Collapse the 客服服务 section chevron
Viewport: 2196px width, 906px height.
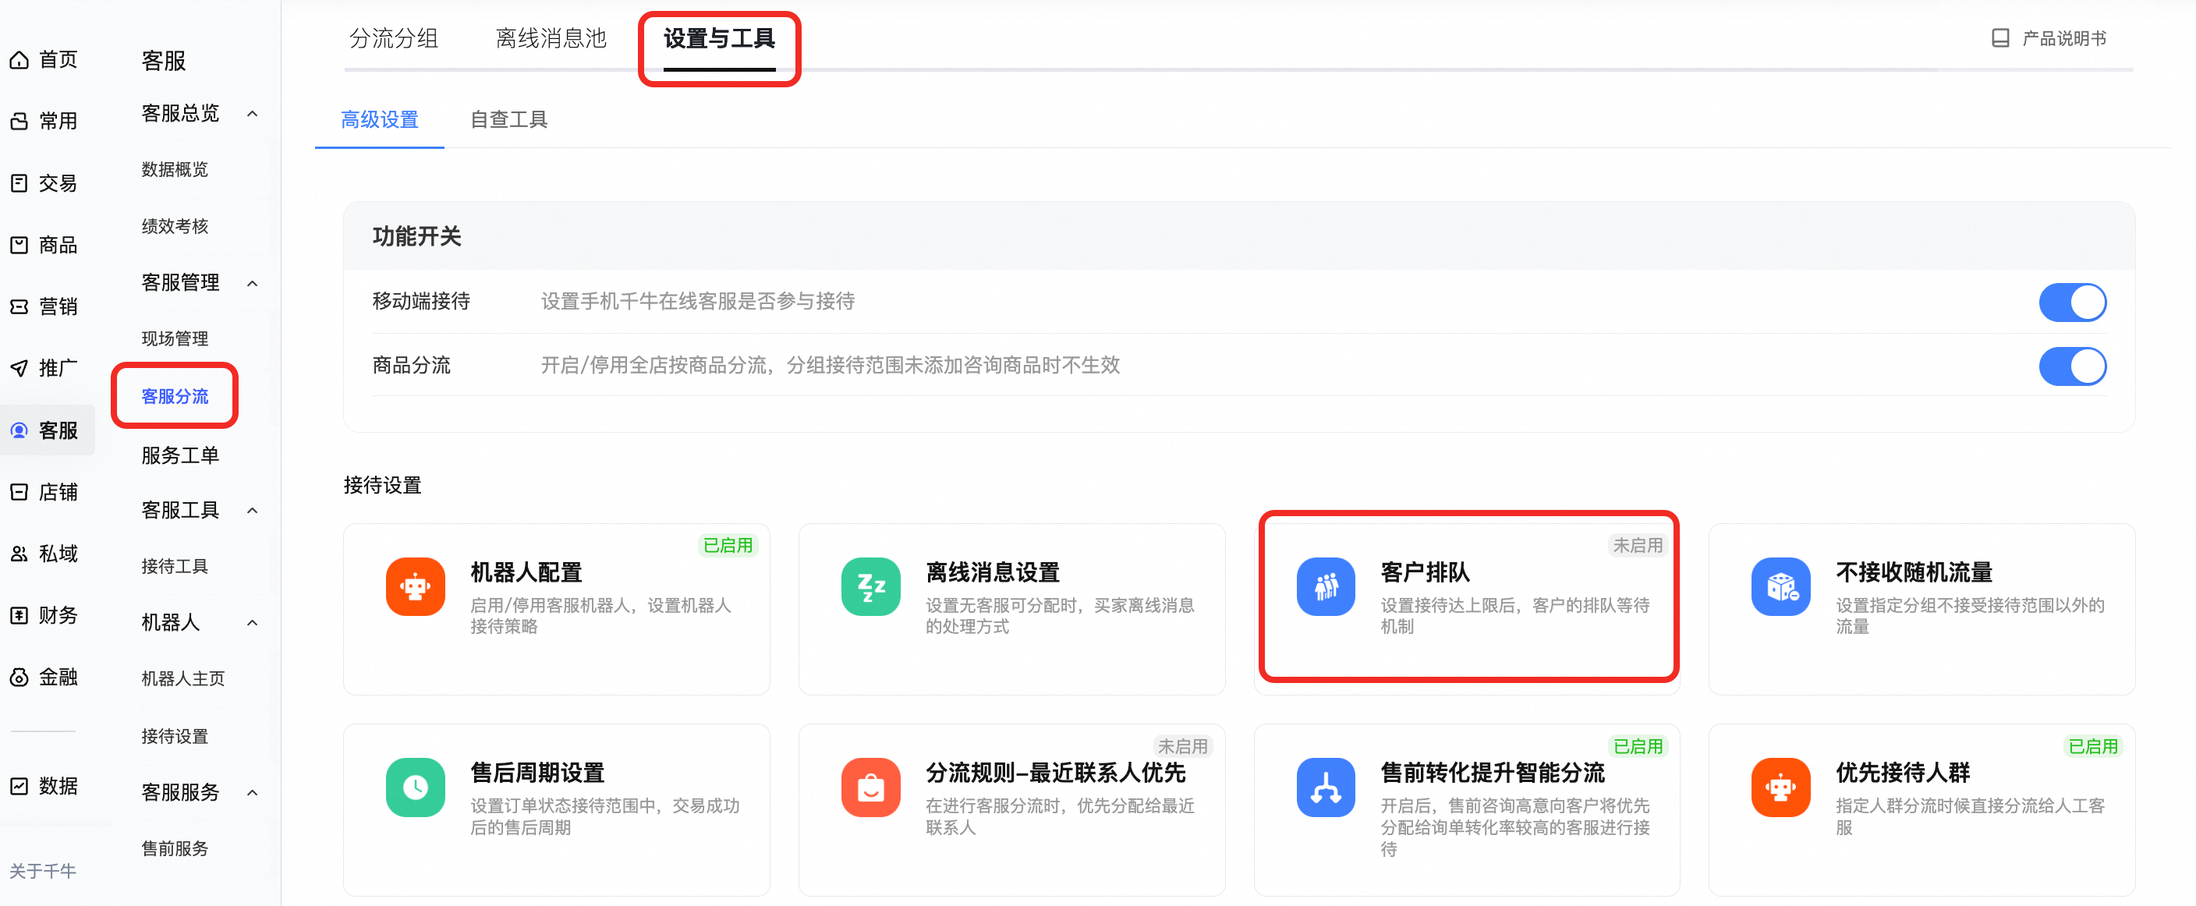pyautogui.click(x=253, y=793)
